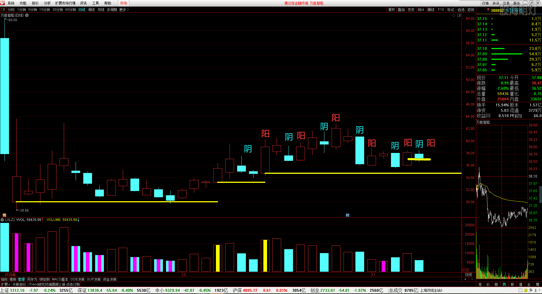Screen dimensions: 542x294
Task: Click the yellow upload status icon
Action: tap(526, 290)
